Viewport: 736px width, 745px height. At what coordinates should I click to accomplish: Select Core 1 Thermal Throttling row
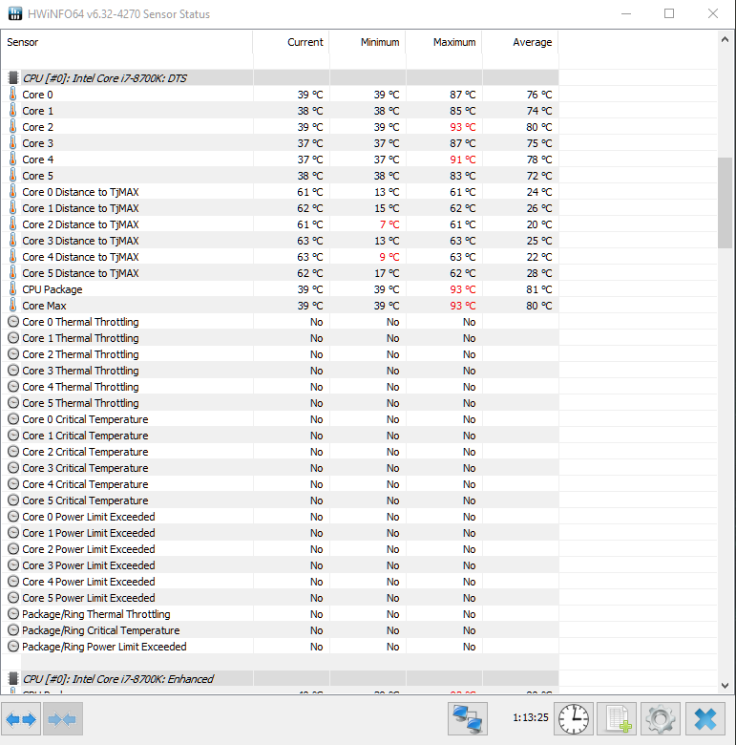coord(280,338)
